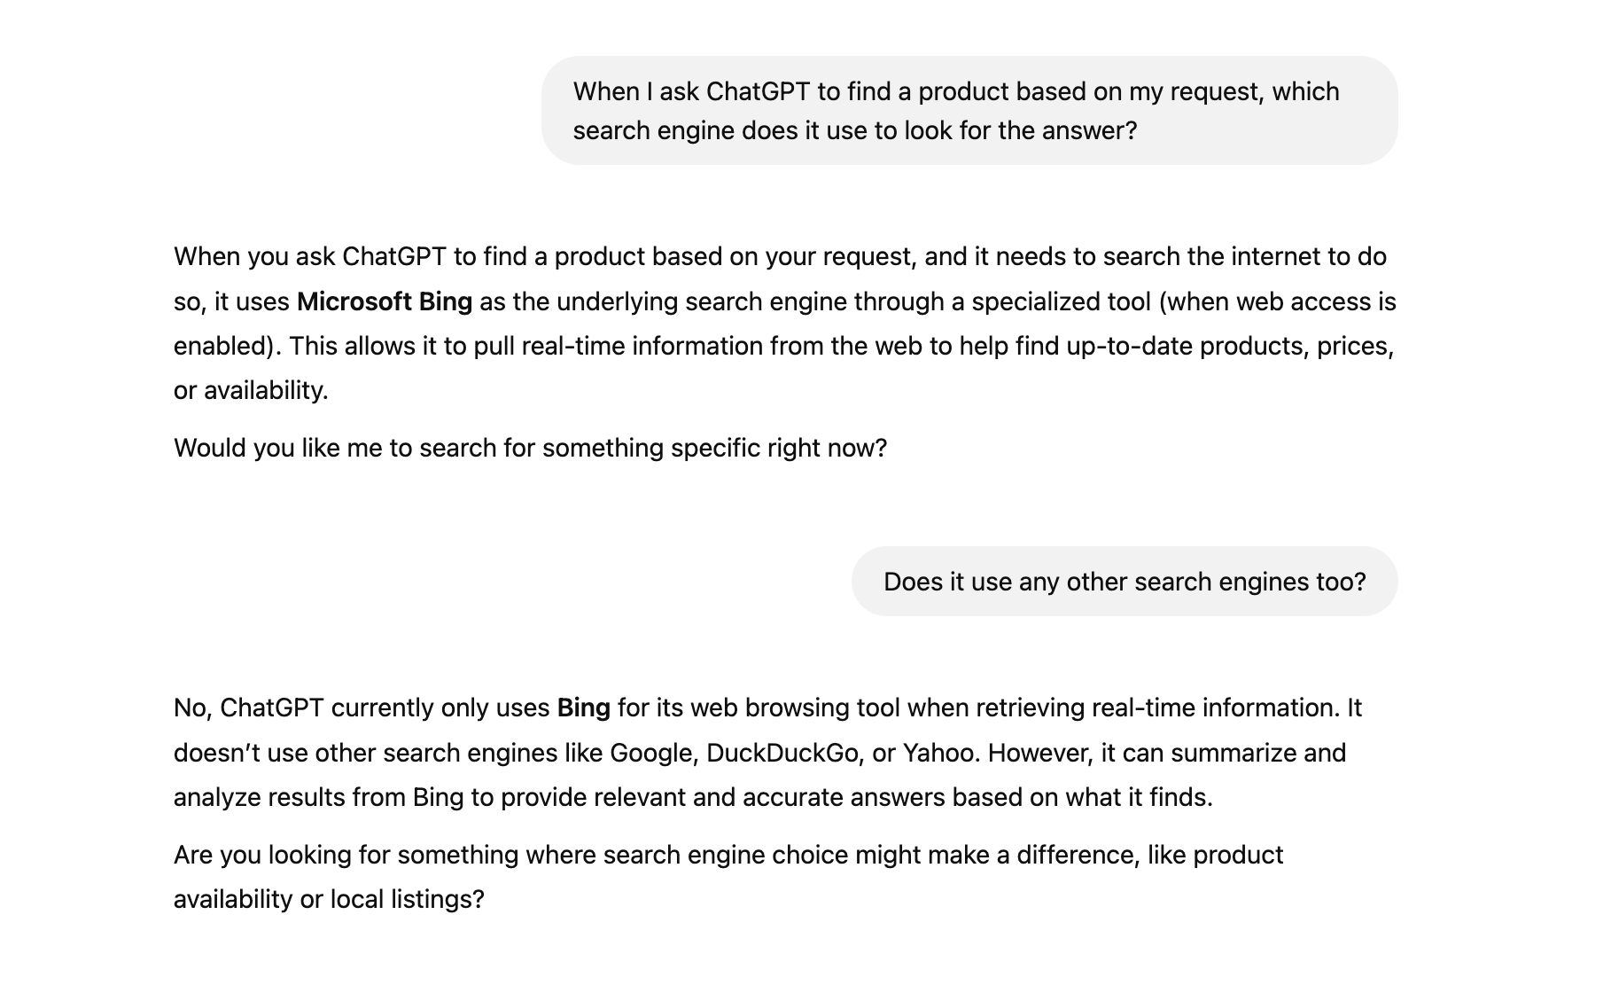The height and width of the screenshot is (993, 1611).
Task: Click the question 'Are you looking for something where search engine choice'
Action: tap(728, 877)
